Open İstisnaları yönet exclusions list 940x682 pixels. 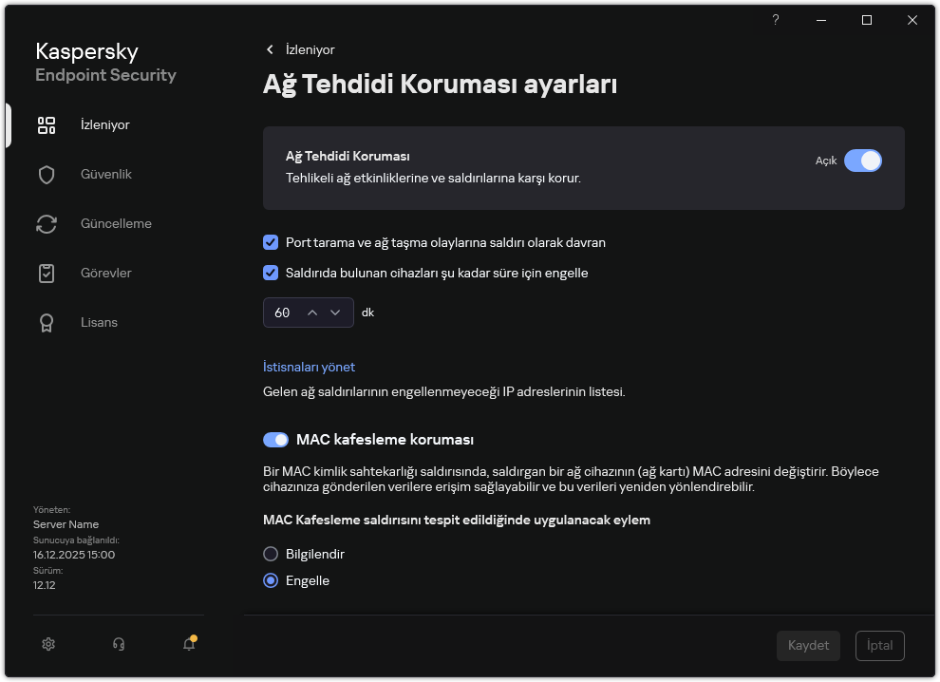pyautogui.click(x=309, y=367)
